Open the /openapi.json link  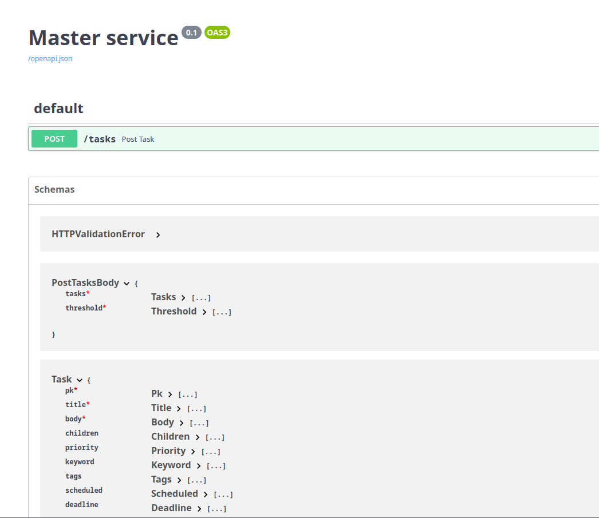point(50,58)
